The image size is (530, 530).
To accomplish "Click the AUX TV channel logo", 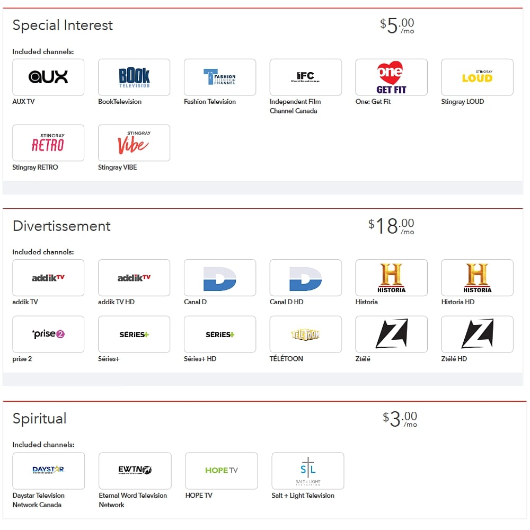I will click(48, 77).
